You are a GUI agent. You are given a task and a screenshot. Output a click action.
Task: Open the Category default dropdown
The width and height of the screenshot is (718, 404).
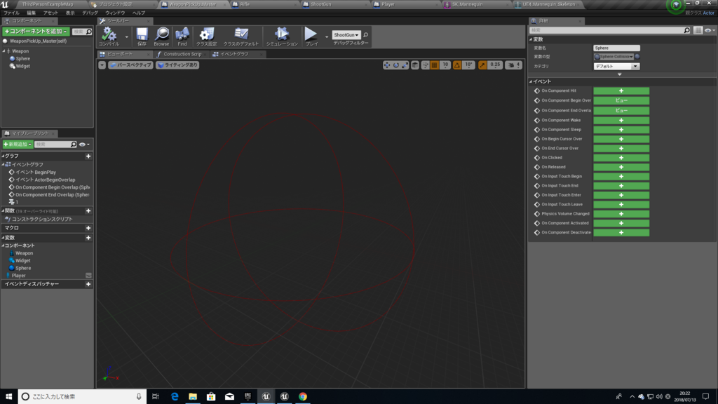click(x=616, y=67)
